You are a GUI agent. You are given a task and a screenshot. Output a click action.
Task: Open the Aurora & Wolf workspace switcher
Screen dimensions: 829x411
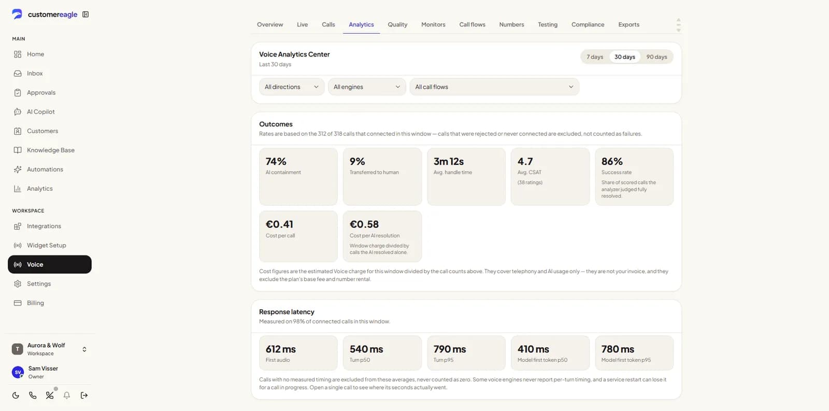coord(50,349)
